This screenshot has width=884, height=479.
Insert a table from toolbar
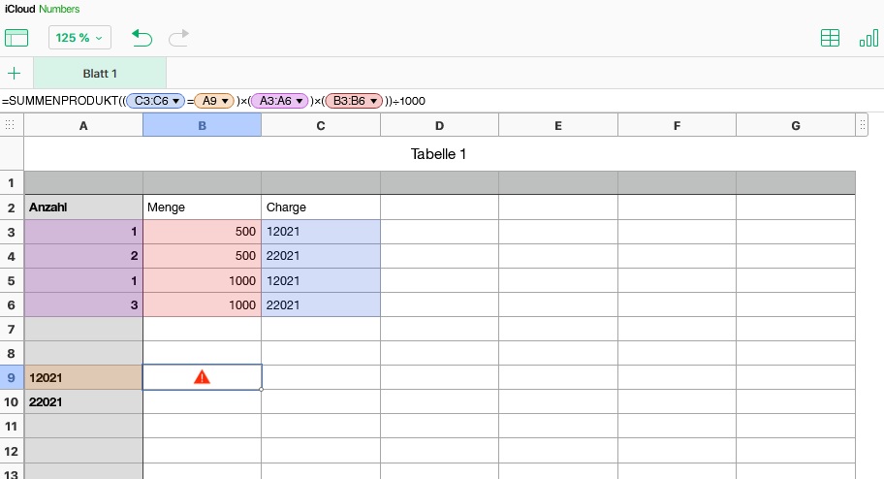[830, 38]
